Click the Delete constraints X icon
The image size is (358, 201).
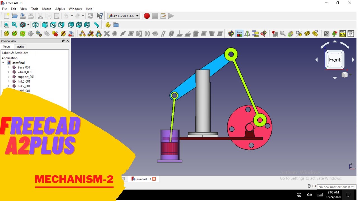tap(107, 34)
